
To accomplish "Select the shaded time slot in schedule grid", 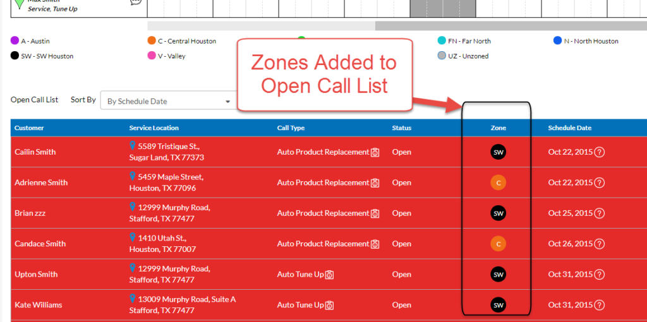I will coord(443,9).
